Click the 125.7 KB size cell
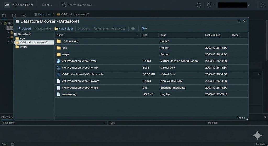The width and height of the screenshot is (268, 146). 148,94
